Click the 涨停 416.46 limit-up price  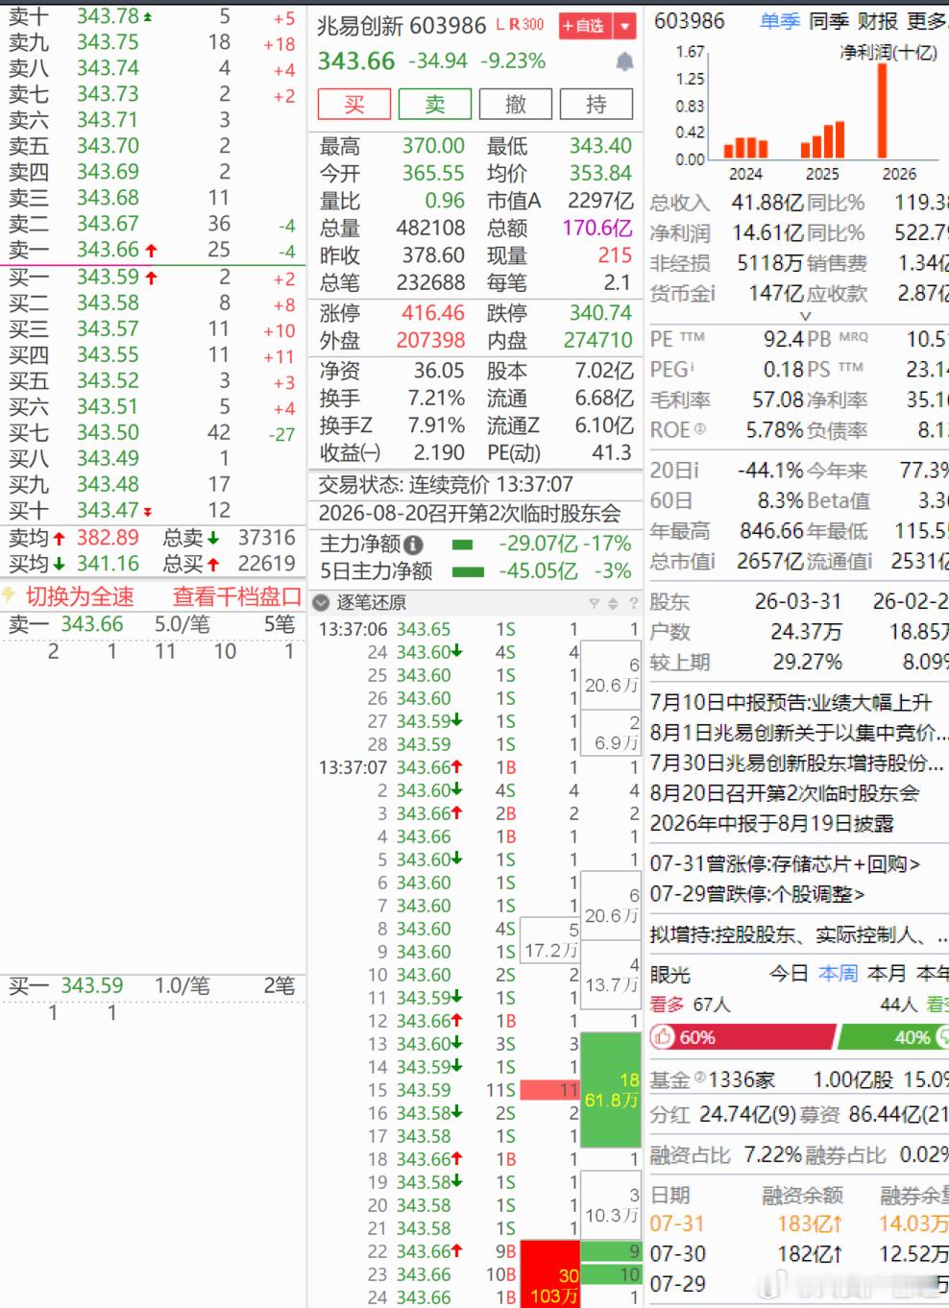click(432, 313)
